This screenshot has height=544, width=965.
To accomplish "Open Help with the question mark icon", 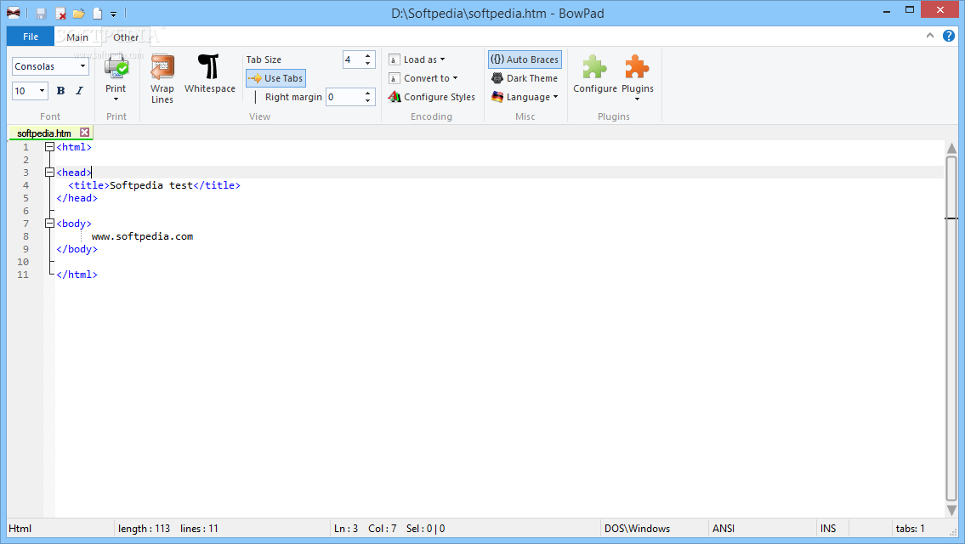I will click(949, 37).
